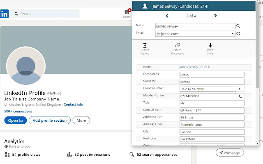Open the Contact info link
The image size is (263, 164).
[73, 105]
